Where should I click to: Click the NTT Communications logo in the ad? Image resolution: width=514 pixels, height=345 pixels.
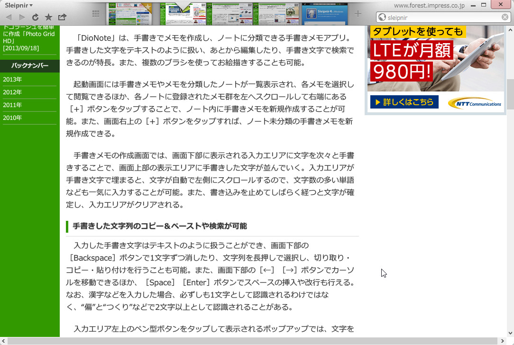(474, 102)
